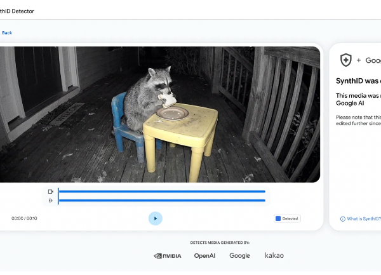Viewport: 381px width, 275px height.
Task: Click the SynthID Detector page title
Action: point(17,11)
